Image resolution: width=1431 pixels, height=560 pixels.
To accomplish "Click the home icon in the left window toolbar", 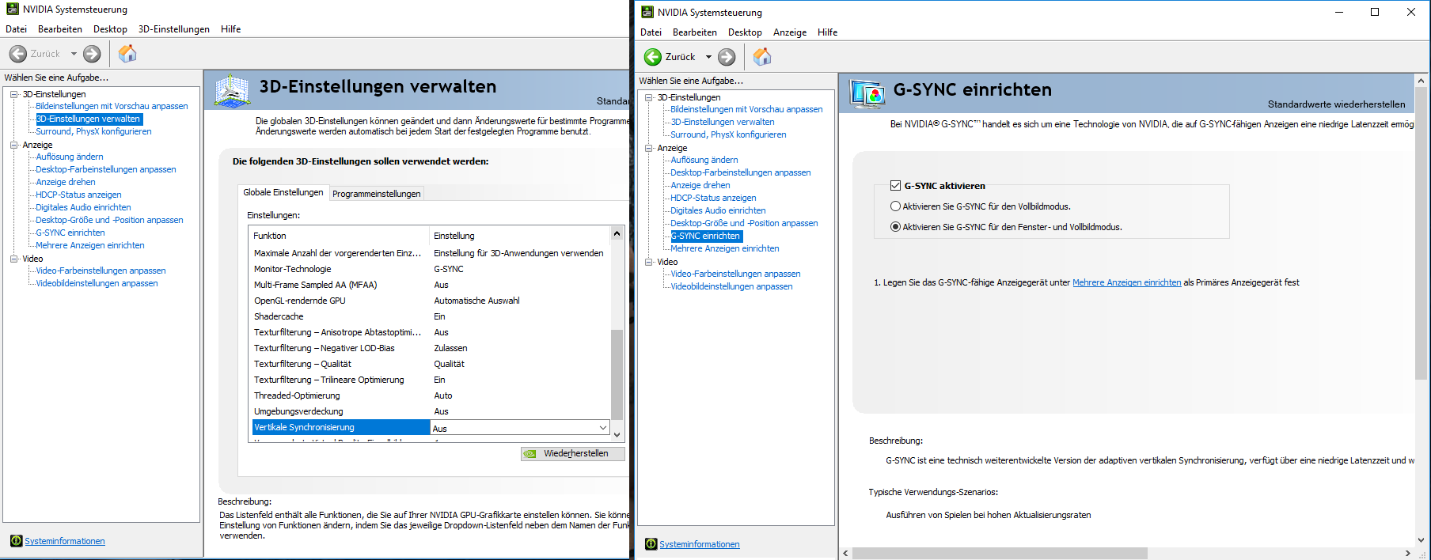I will click(127, 53).
